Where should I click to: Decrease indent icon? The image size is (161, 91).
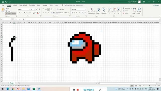(x=51, y=13)
